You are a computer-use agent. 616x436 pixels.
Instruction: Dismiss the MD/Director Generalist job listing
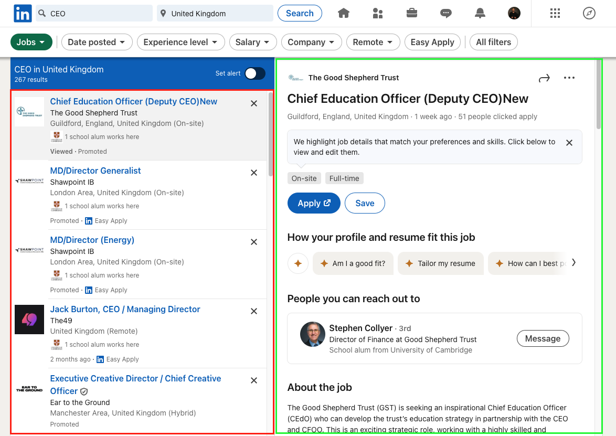point(253,172)
